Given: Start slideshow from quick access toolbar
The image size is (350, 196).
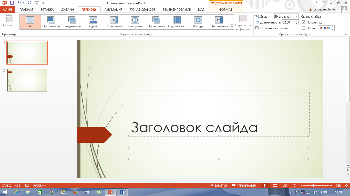Looking at the screenshot, I should click(37, 3).
